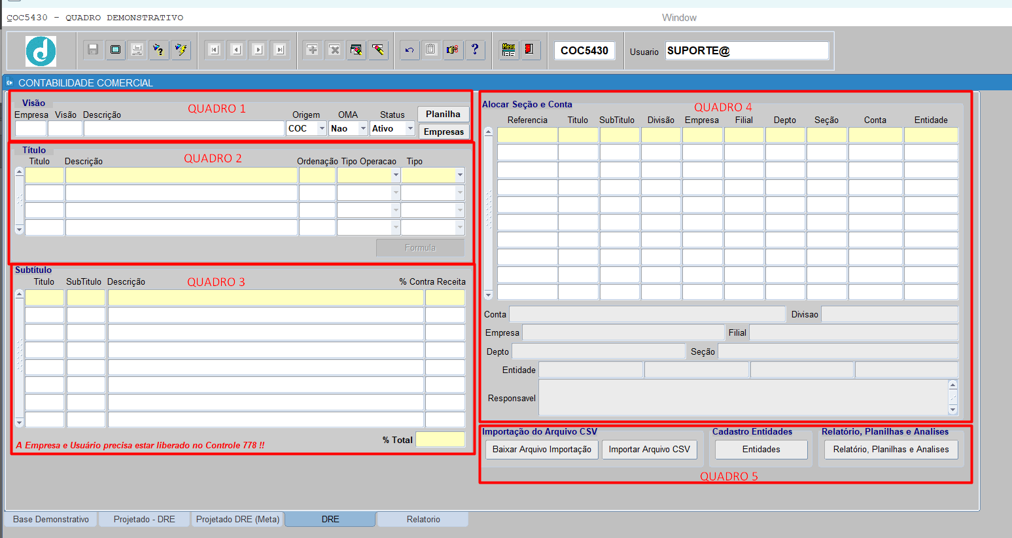The width and height of the screenshot is (1012, 538).
Task: Click the Undo curved arrow icon
Action: point(410,50)
